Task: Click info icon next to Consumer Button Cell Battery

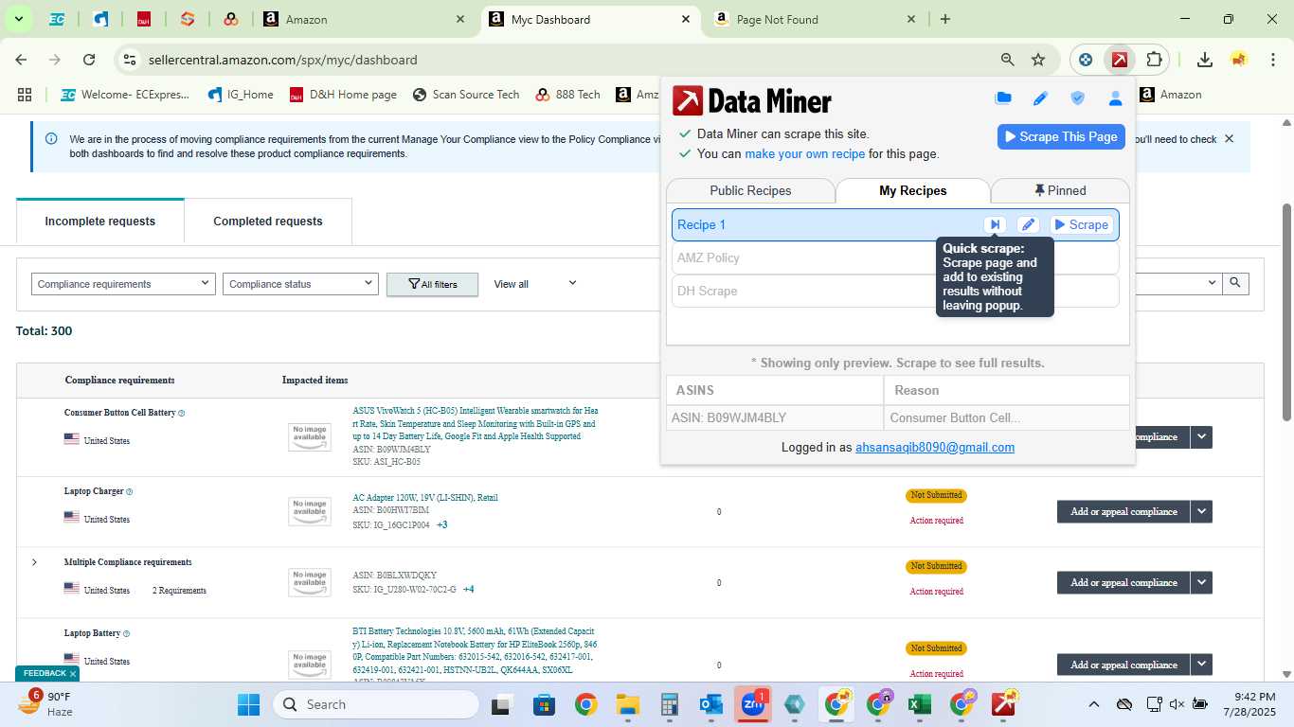Action: (182, 413)
